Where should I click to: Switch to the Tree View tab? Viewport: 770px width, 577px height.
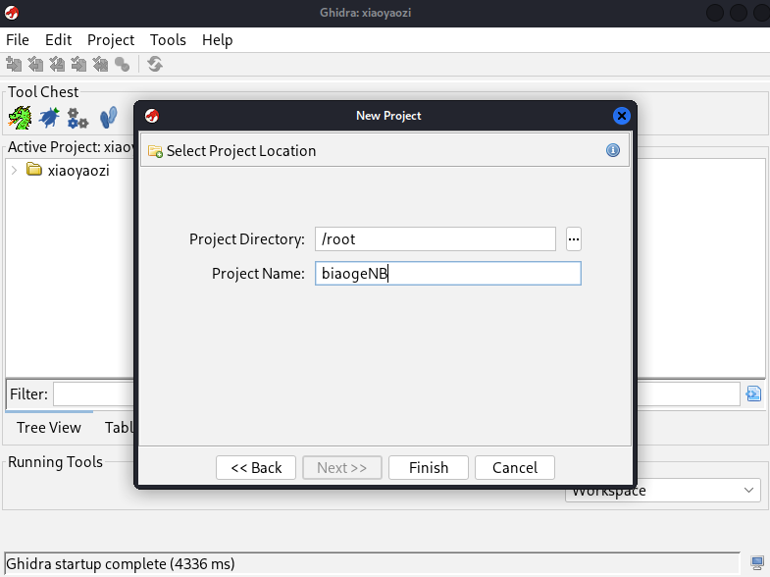click(x=49, y=428)
